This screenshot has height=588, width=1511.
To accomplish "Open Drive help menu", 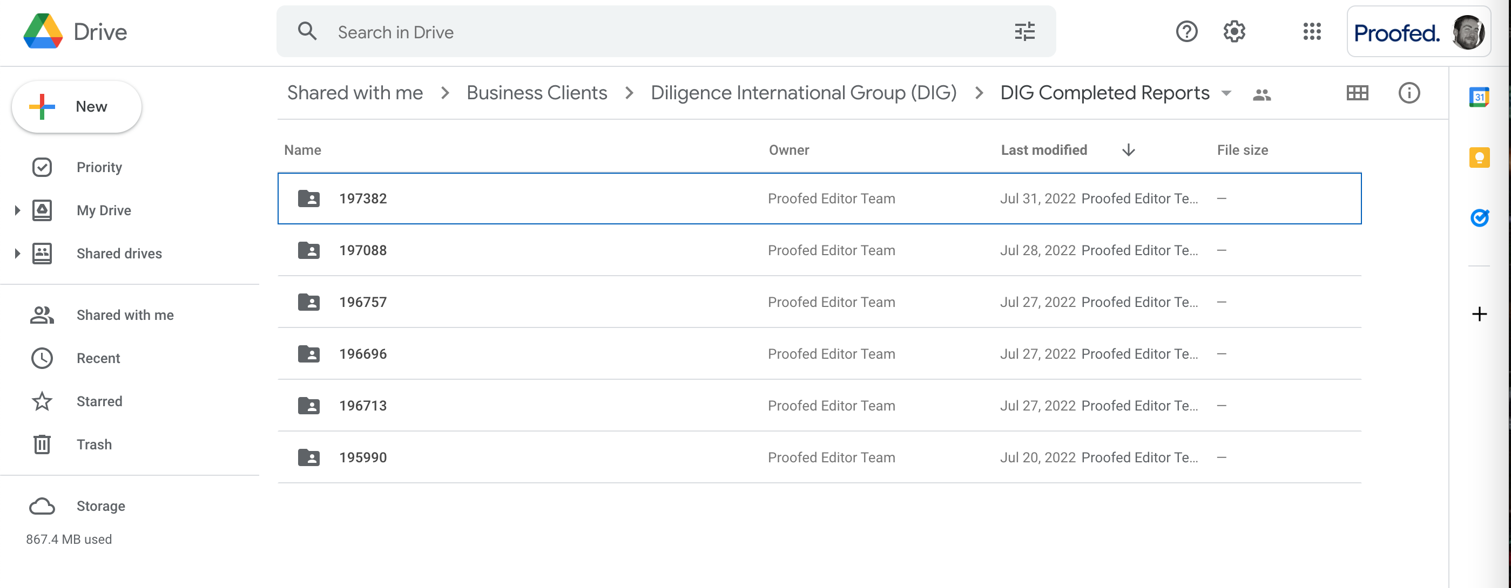I will tap(1187, 32).
